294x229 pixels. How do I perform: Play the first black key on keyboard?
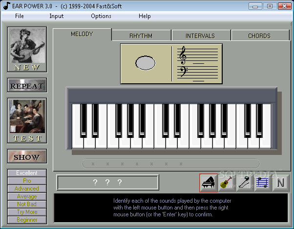84,121
